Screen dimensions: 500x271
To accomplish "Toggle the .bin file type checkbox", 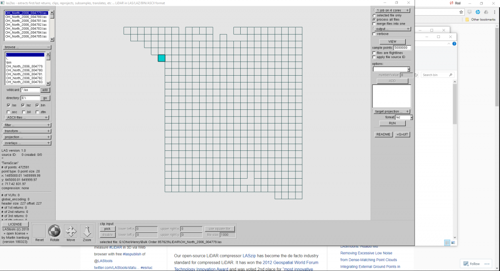I will click(37, 105).
